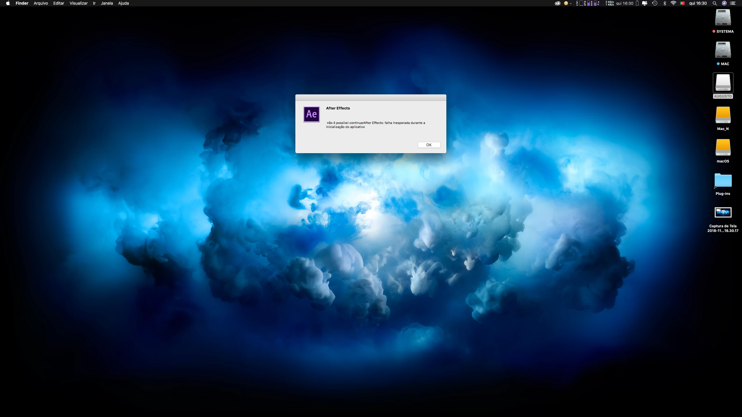The image size is (742, 417).
Task: Open Spotlight search magnifier
Action: (715, 3)
